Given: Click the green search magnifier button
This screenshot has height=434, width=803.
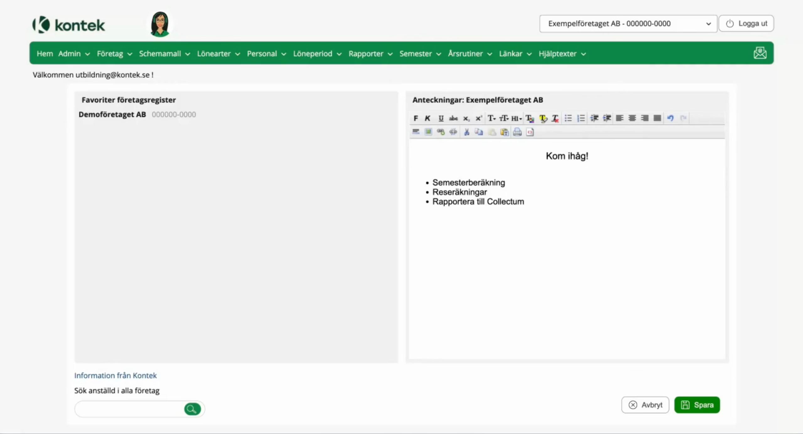Looking at the screenshot, I should coord(192,409).
